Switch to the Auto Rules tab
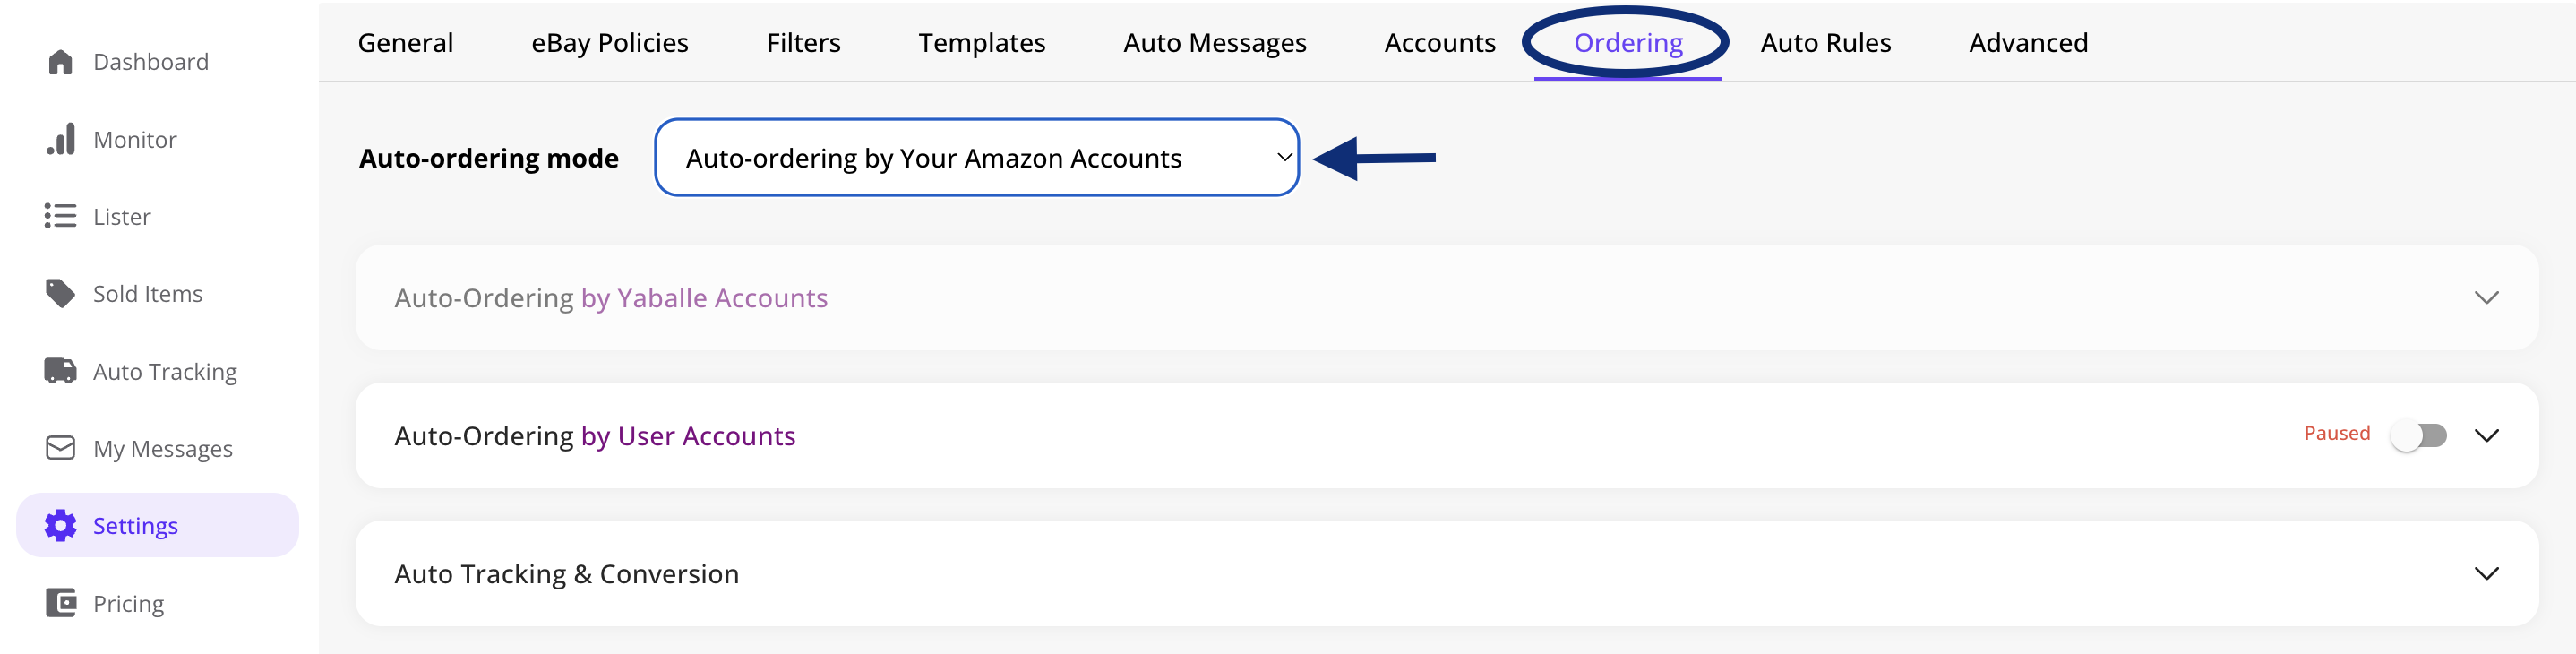Image resolution: width=2576 pixels, height=654 pixels. pos(1825,43)
